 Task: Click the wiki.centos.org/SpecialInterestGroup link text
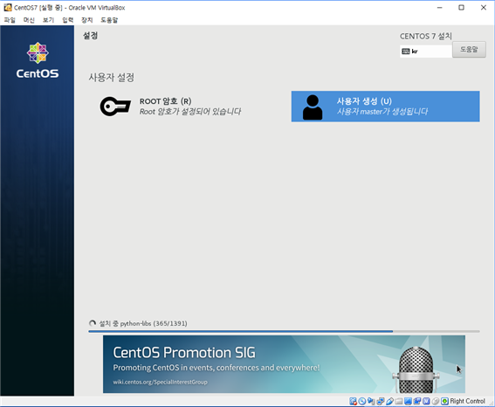coord(160,382)
